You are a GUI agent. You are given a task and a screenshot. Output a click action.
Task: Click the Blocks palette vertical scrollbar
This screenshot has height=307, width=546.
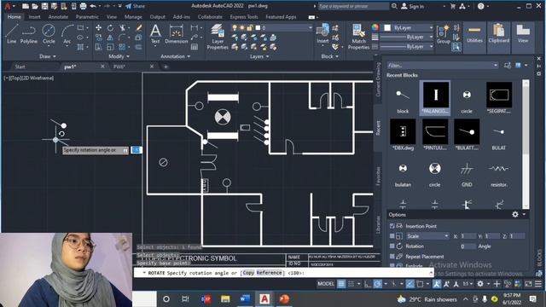pos(526,144)
